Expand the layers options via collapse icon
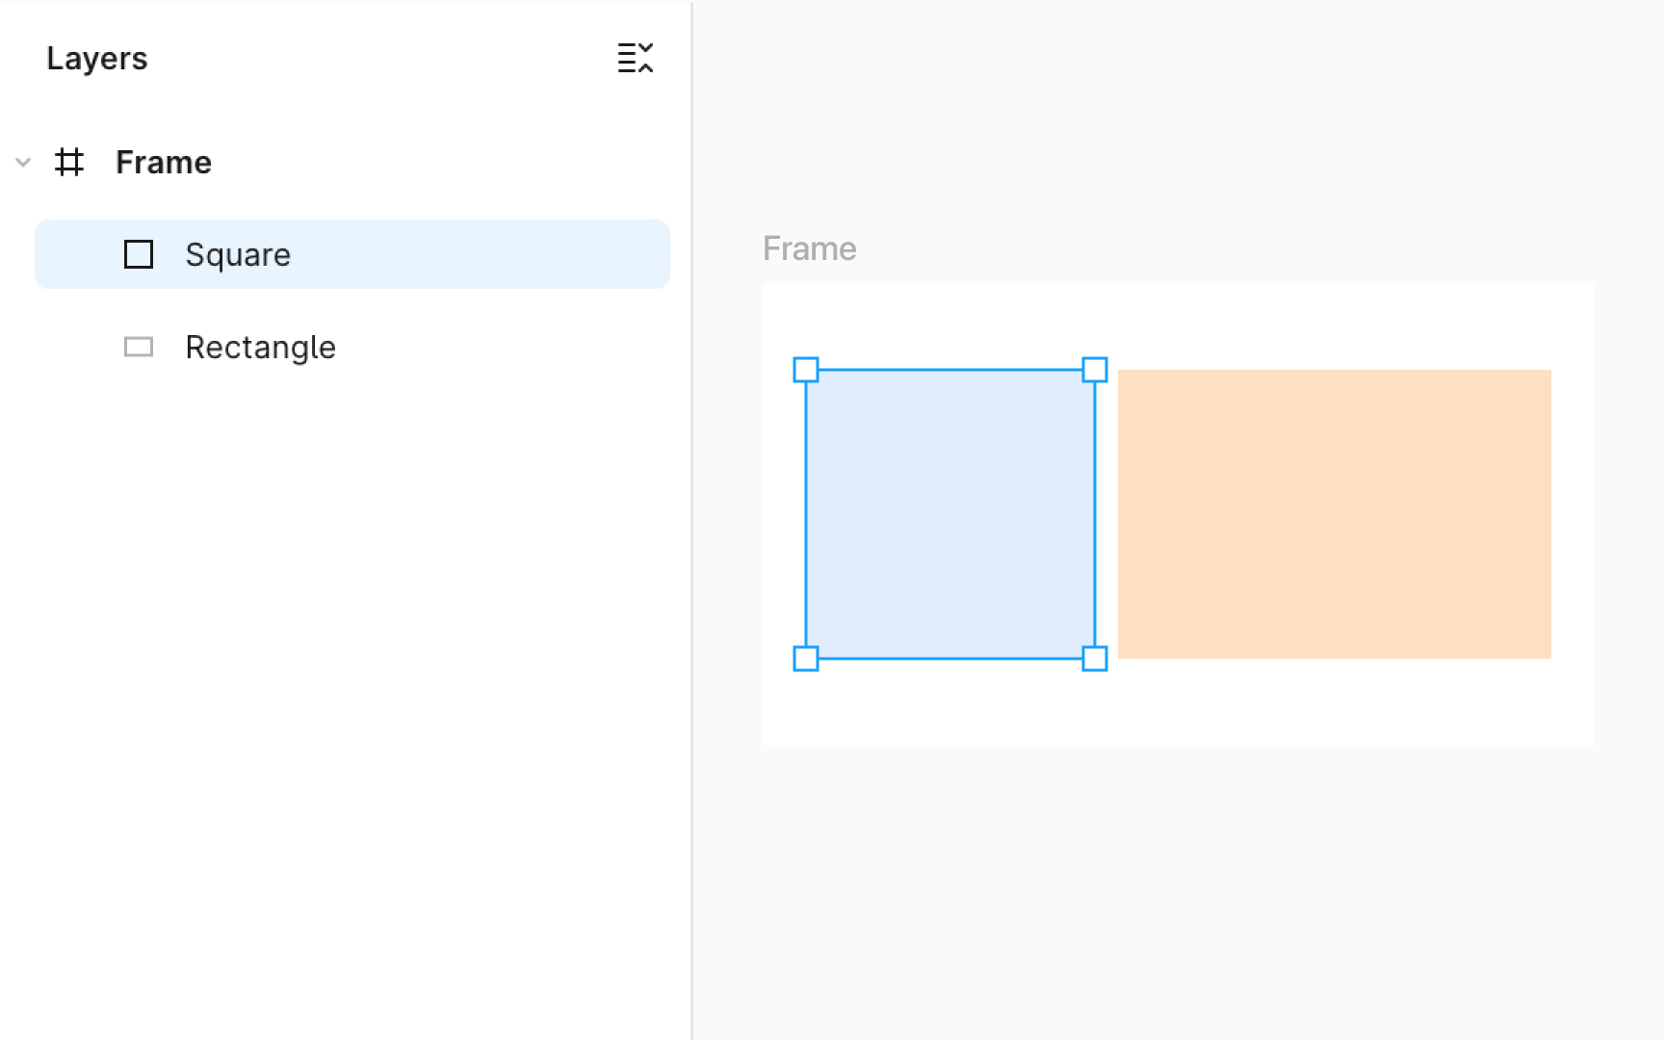The image size is (1664, 1040). (635, 58)
